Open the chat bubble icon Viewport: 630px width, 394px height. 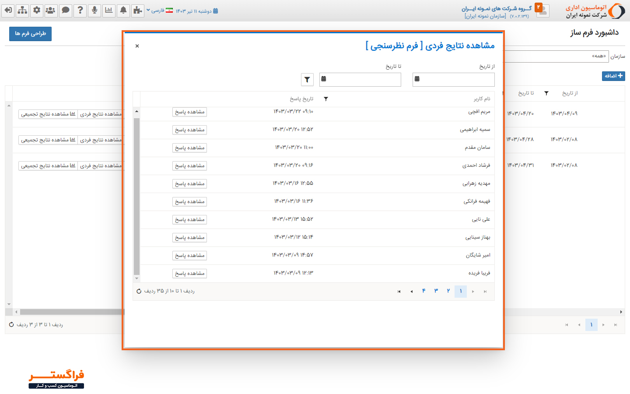[x=66, y=11]
